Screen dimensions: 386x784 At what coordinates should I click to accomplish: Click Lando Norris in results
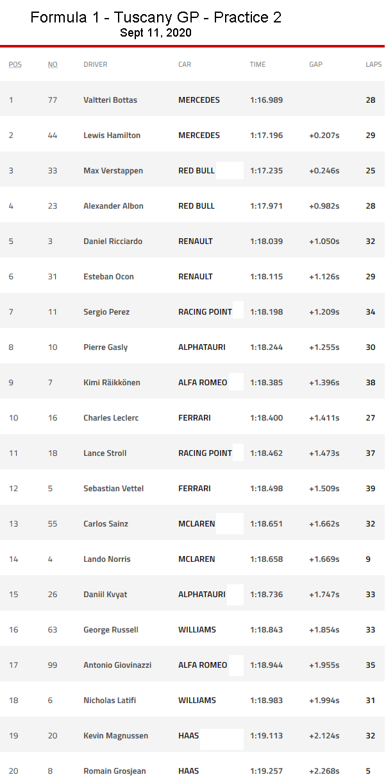pos(106,559)
